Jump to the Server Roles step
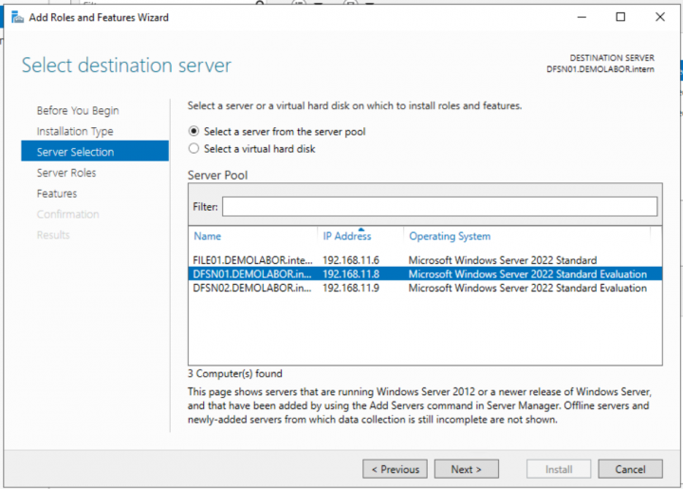The height and width of the screenshot is (489, 683). click(66, 174)
